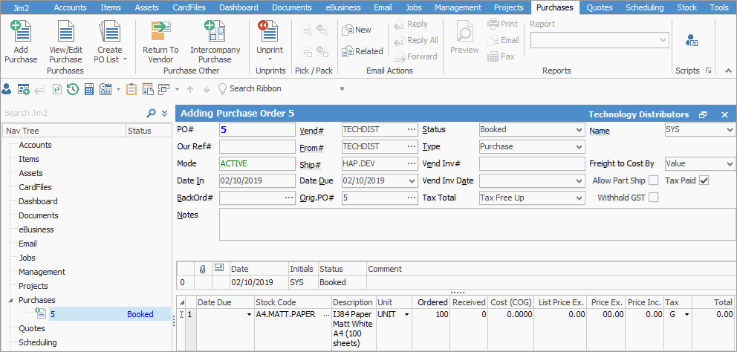The height and width of the screenshot is (352, 737).
Task: Click the green clock history icon
Action: click(73, 89)
